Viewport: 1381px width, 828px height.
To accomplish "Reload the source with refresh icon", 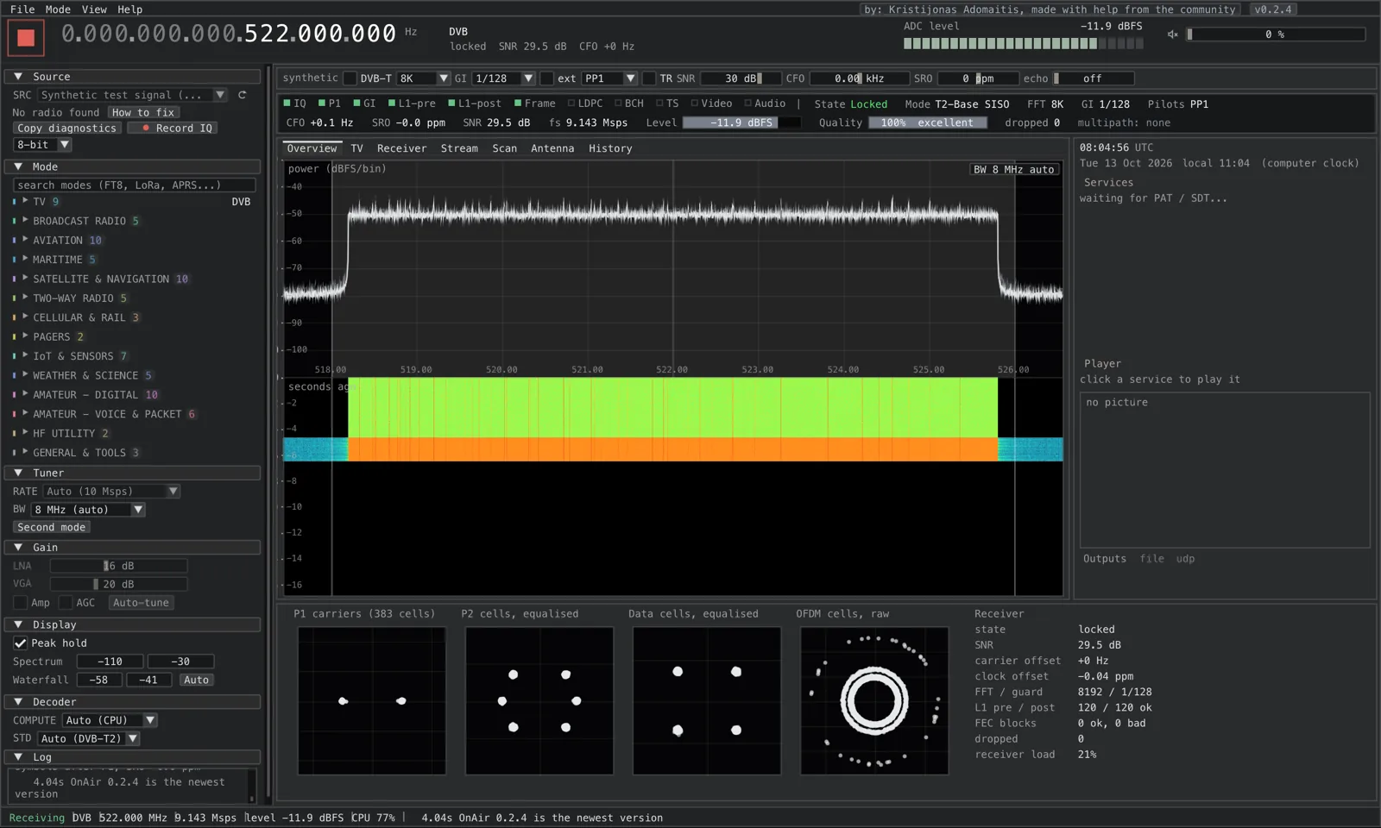I will tap(243, 95).
